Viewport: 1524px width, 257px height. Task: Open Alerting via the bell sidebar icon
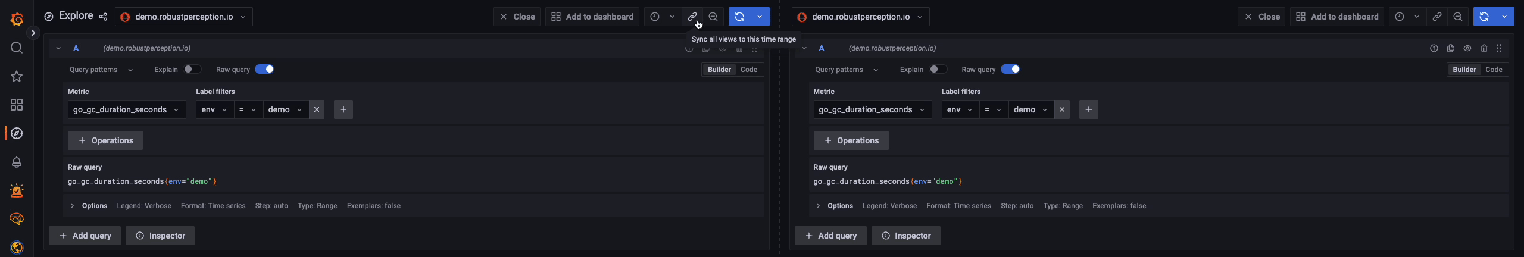point(17,162)
